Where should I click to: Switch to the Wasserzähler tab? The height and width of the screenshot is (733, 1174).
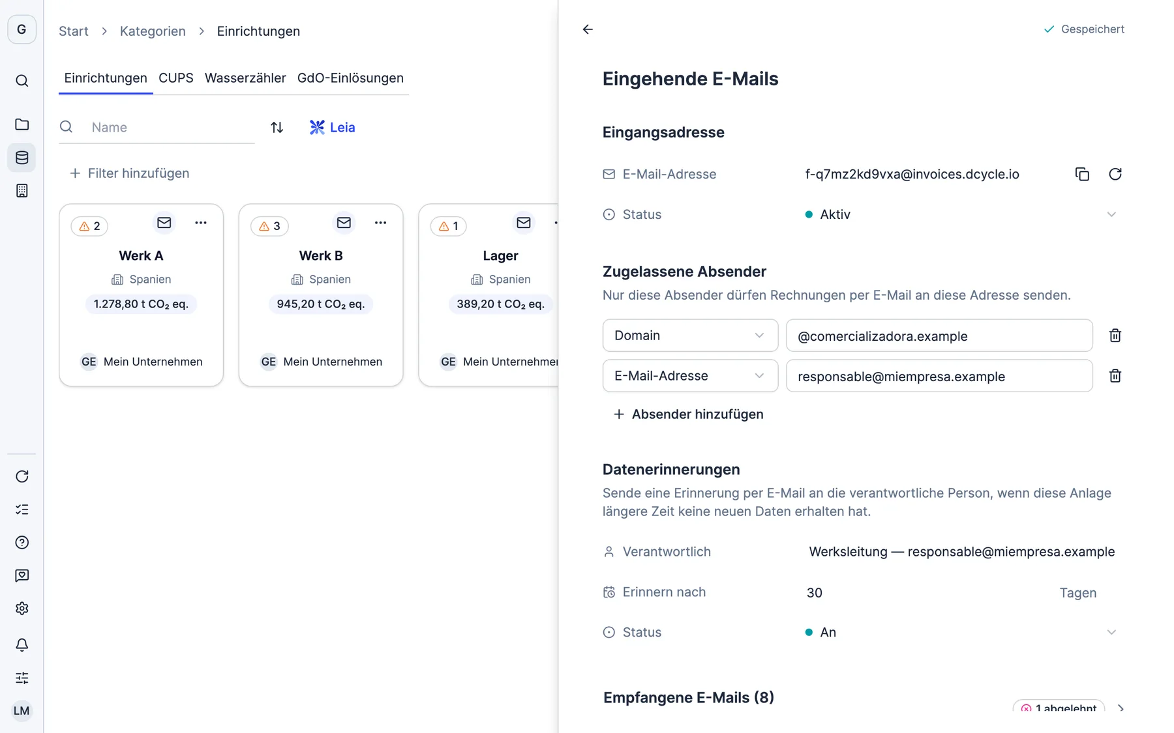click(245, 78)
